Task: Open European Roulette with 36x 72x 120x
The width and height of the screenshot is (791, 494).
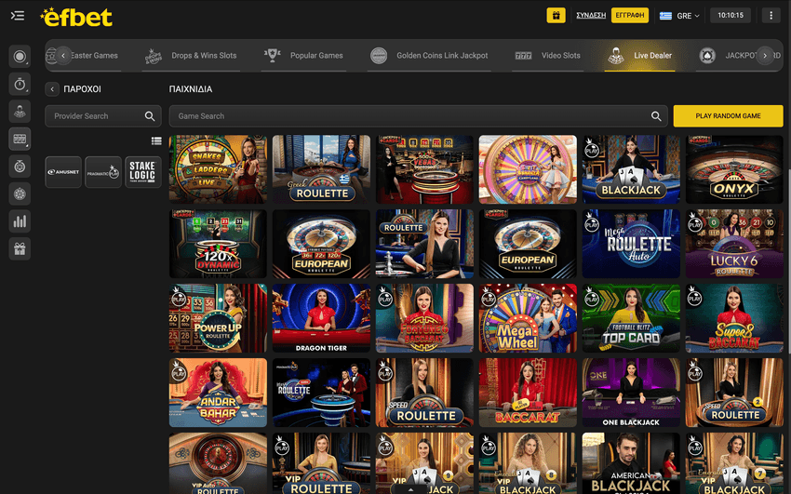Action: click(x=321, y=244)
